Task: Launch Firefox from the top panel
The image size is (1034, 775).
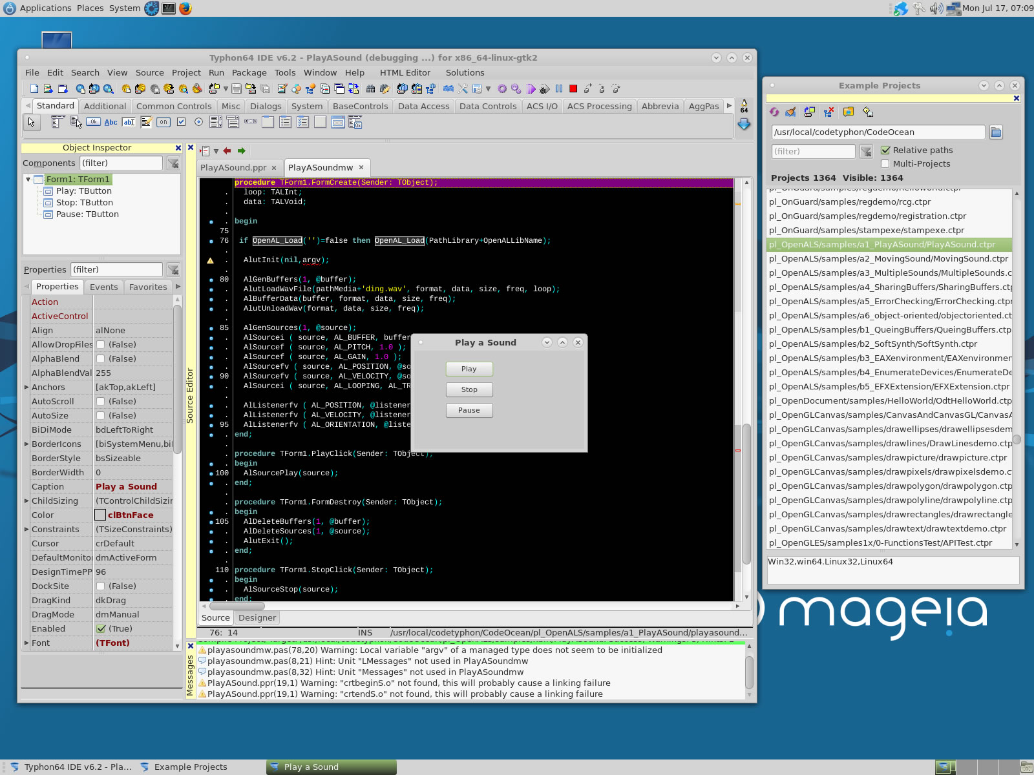Action: pos(185,8)
